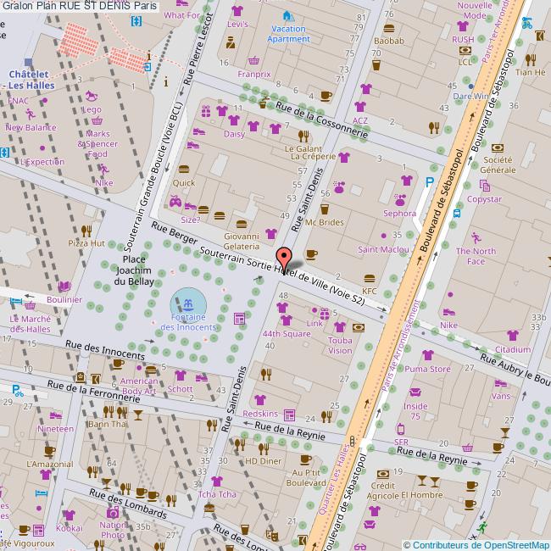This screenshot has height=551, width=551.
Task: Click the Société Générale bank icon
Action: [x=498, y=147]
